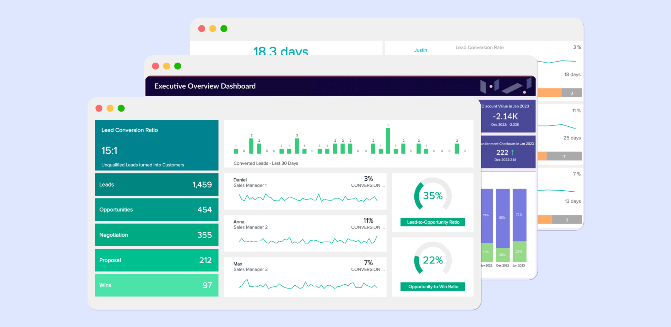Click the Executive Overview window's green dot
The height and width of the screenshot is (327, 671).
pos(178,66)
